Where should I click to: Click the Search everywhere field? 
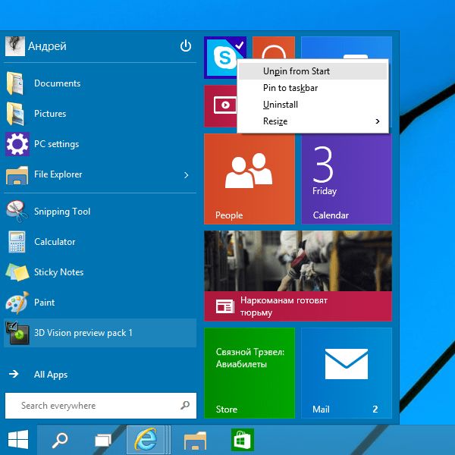coord(91,406)
